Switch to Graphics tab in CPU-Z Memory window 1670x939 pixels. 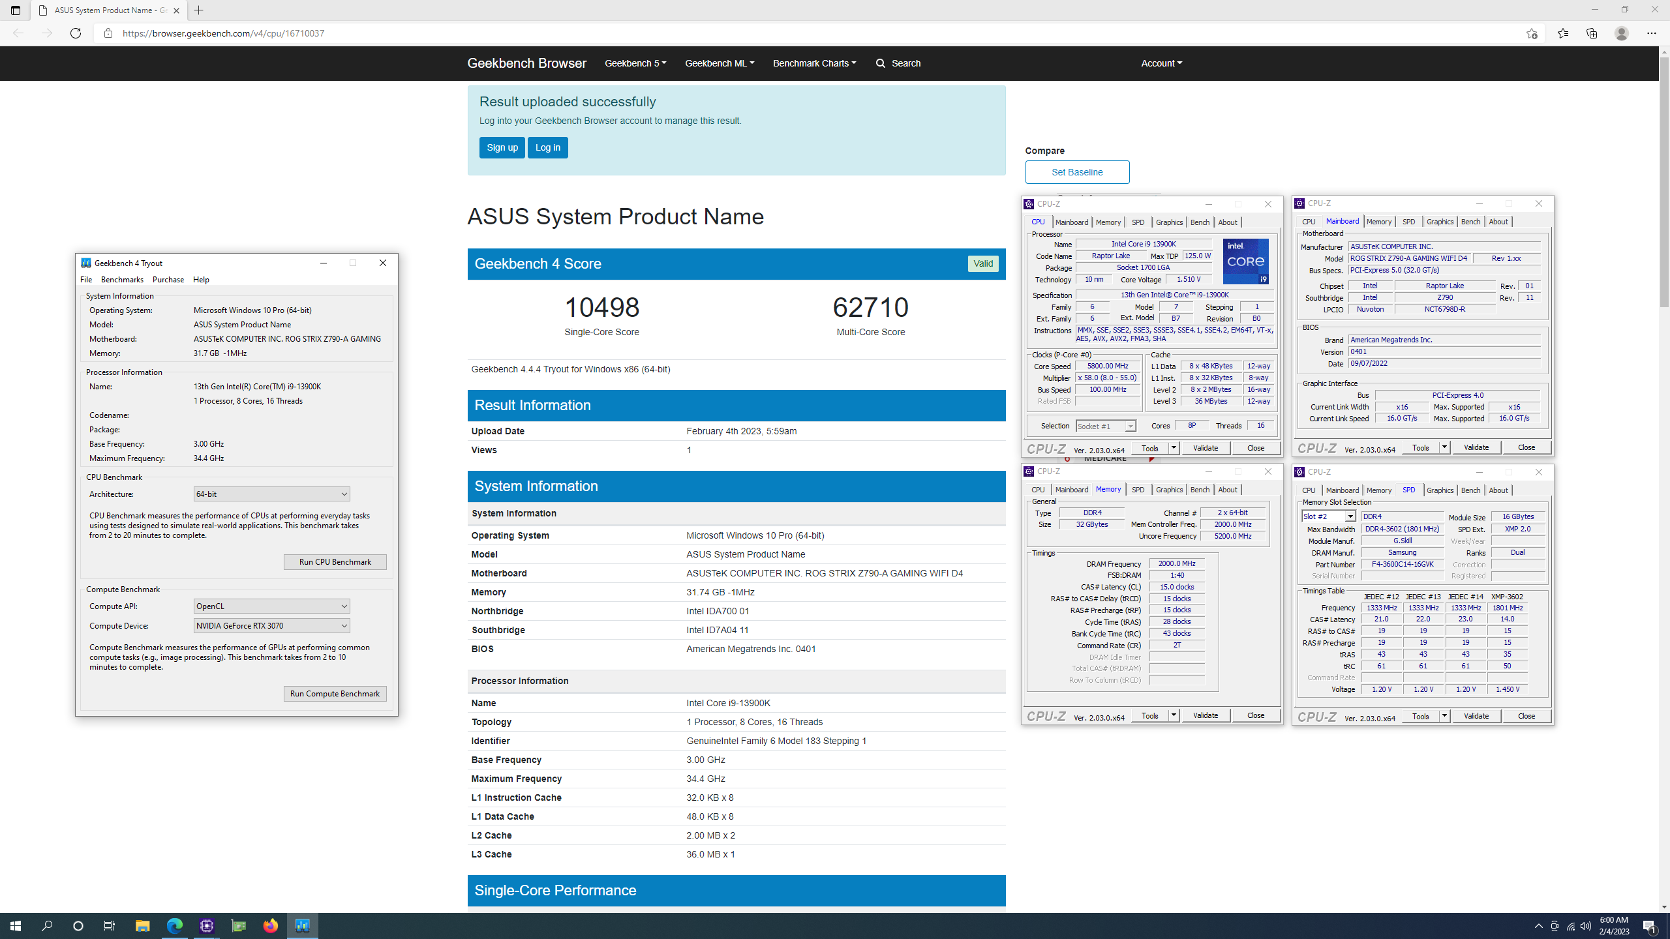[x=1169, y=490]
